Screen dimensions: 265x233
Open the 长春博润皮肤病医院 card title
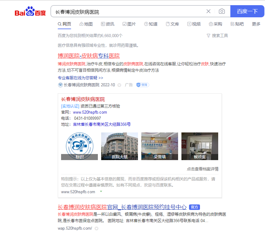[83, 99]
